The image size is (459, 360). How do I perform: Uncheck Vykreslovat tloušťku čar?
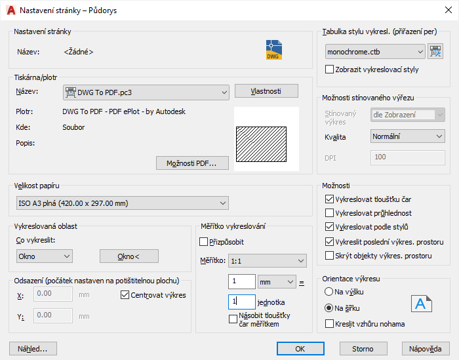329,199
